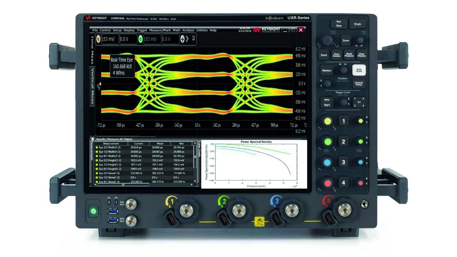Click results table scroll down arrow
Viewport: 457px width, 257px height.
pos(195,181)
